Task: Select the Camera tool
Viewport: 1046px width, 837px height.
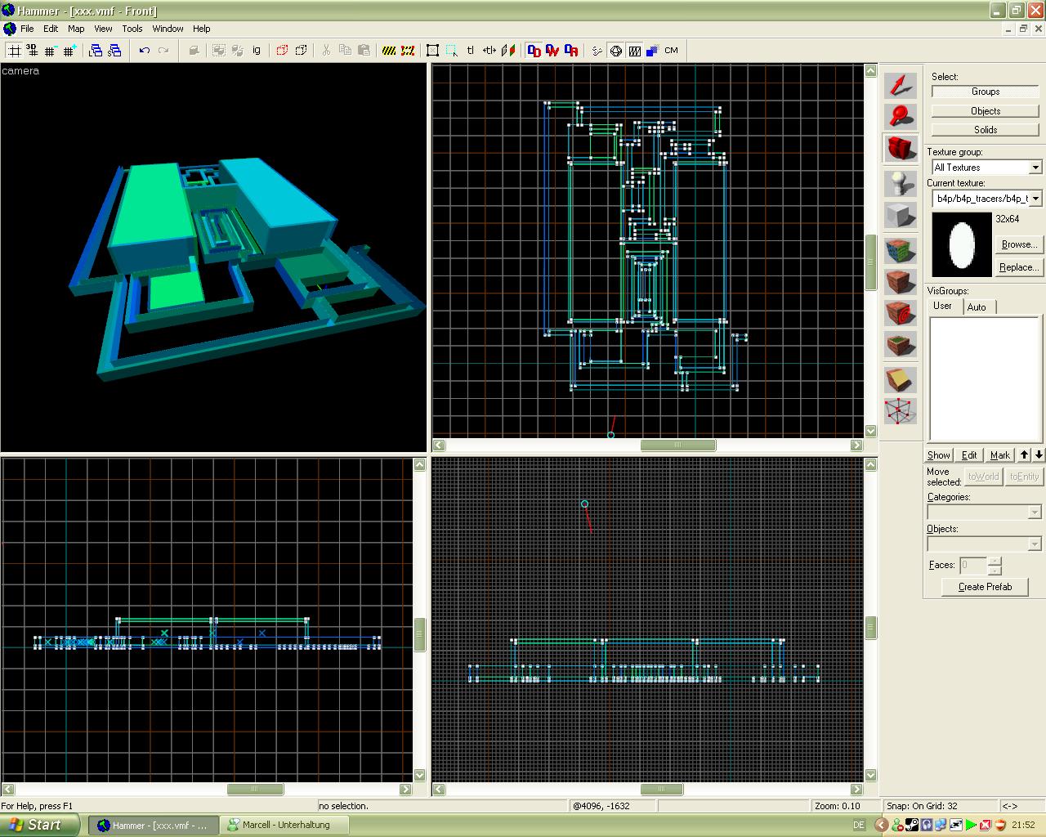Action: [901, 148]
